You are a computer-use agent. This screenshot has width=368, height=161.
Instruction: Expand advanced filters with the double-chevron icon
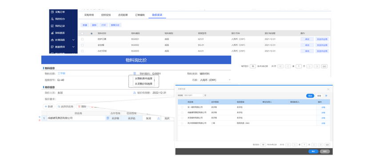point(326,96)
